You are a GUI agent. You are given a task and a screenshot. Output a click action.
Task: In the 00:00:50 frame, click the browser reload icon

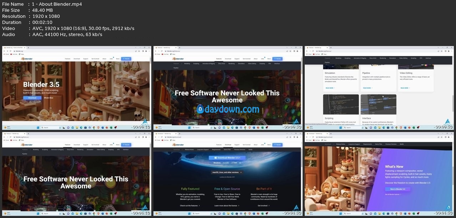[313, 51]
